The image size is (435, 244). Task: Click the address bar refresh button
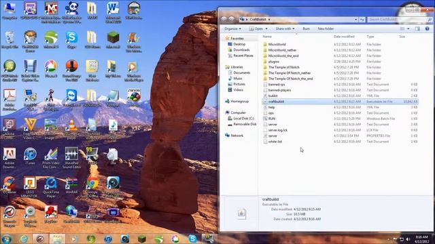coord(362,20)
